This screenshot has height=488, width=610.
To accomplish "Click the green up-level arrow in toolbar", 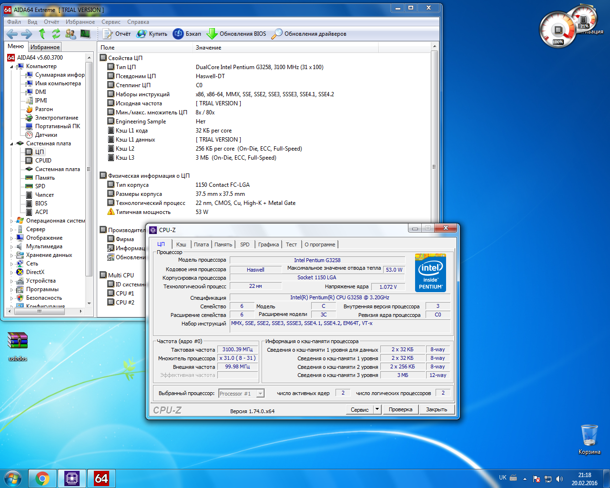I will pyautogui.click(x=42, y=34).
